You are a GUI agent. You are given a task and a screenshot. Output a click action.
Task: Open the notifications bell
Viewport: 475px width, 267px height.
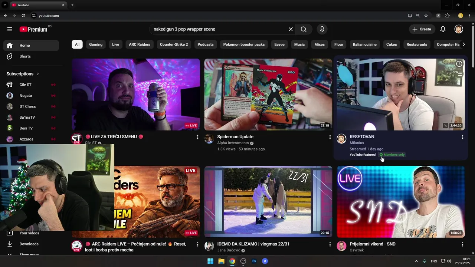443,29
